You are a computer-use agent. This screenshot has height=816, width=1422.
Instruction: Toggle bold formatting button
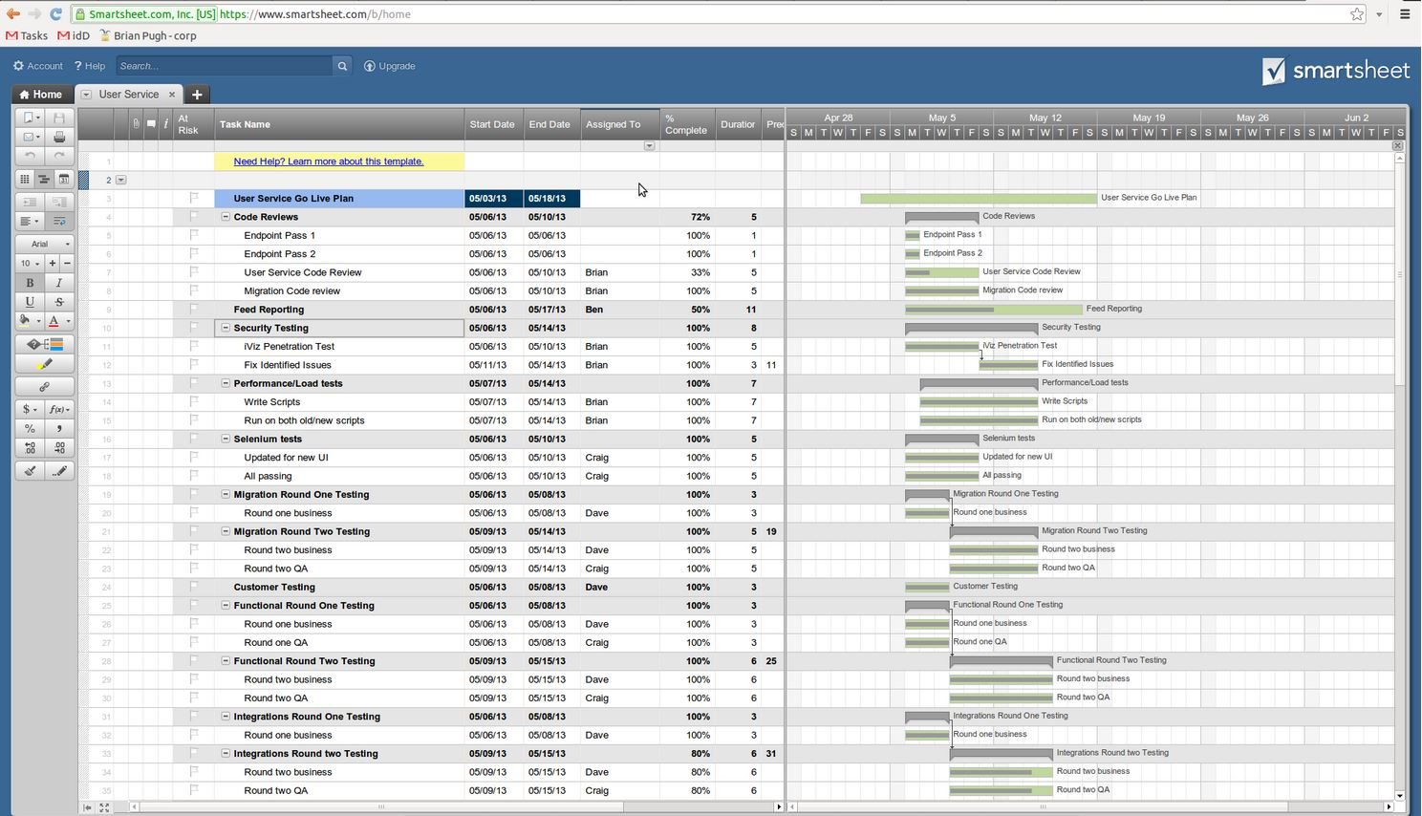(30, 283)
